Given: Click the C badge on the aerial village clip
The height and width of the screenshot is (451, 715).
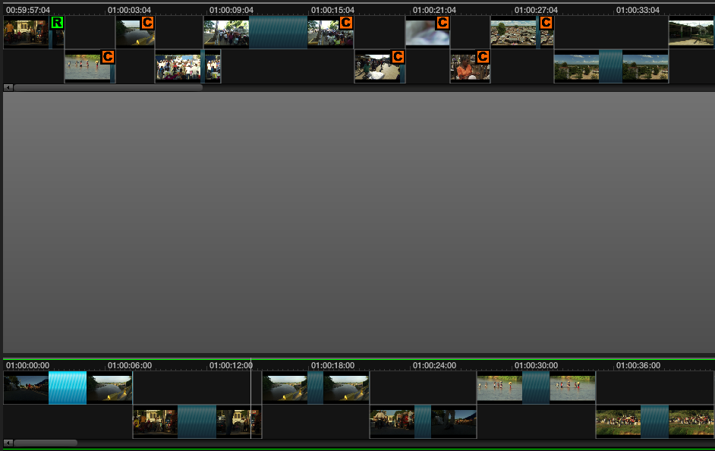Looking at the screenshot, I should [546, 23].
